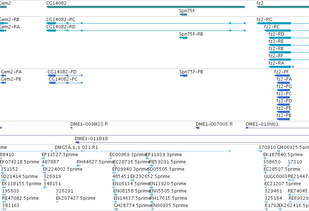
Task: Click the EK138155.5prime EST label
Action: tap(21, 184)
